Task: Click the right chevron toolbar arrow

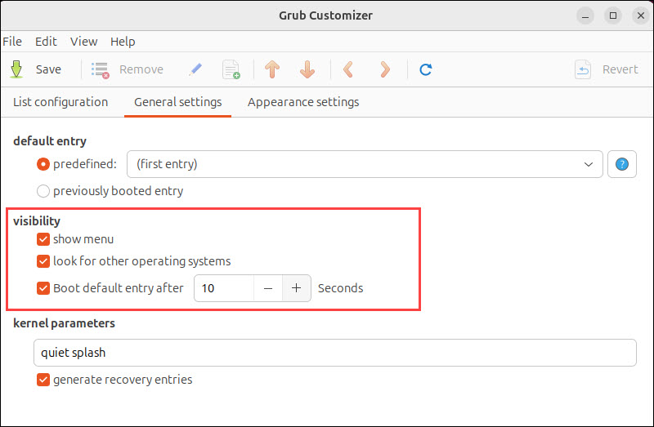Action: click(x=385, y=69)
